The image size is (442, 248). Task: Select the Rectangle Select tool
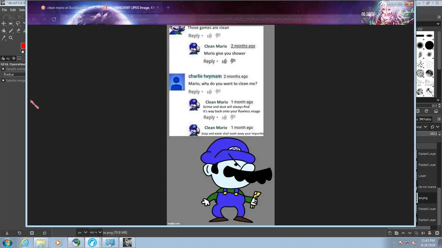[x=11, y=24]
